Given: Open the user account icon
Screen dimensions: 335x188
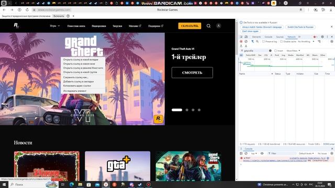Looking at the screenshot, I should click(x=218, y=26).
